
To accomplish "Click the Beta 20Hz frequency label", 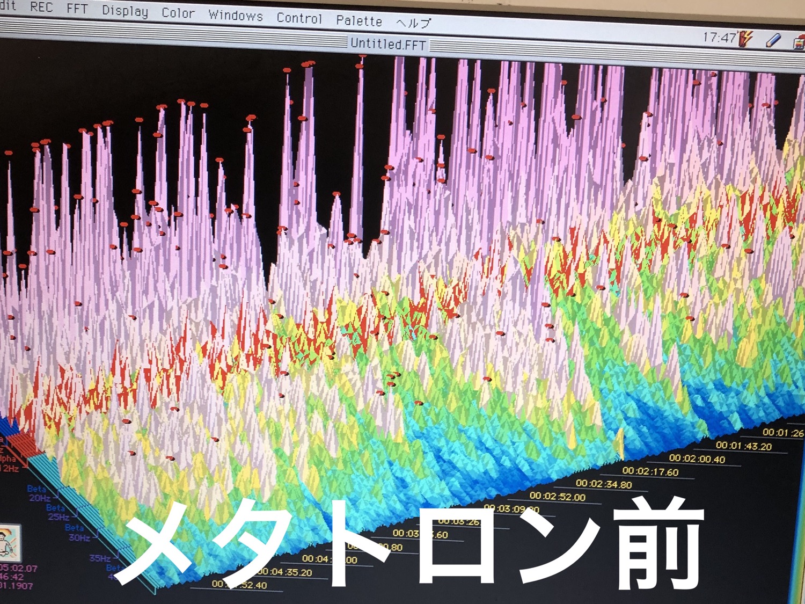I will [x=39, y=493].
